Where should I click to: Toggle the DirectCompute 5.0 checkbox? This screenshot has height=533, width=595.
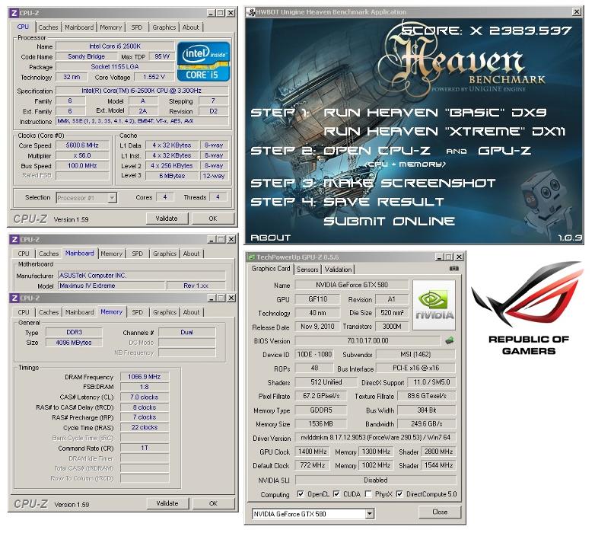[x=399, y=494]
